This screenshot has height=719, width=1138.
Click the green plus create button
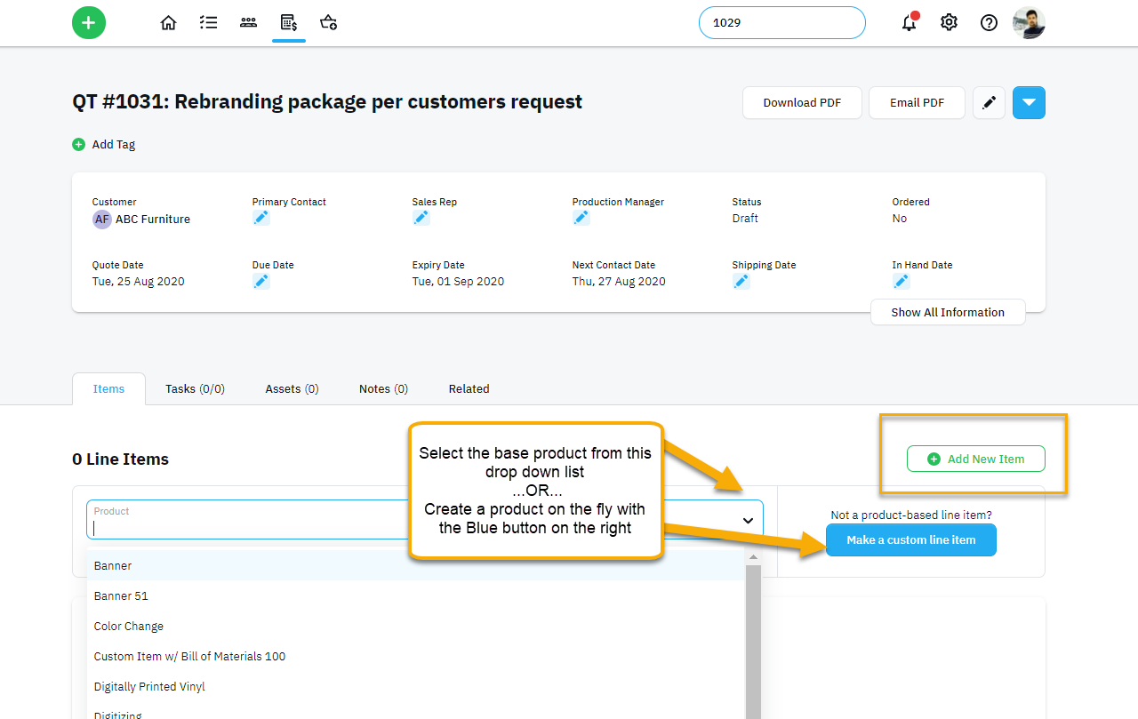point(88,22)
